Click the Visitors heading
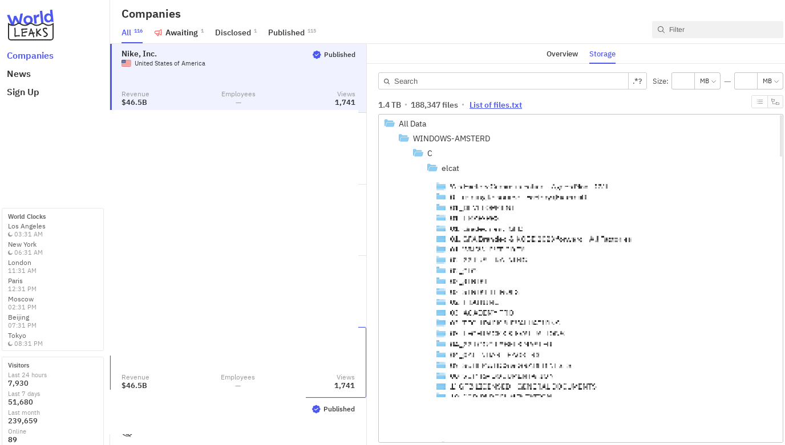The height and width of the screenshot is (445, 785). pyautogui.click(x=19, y=365)
